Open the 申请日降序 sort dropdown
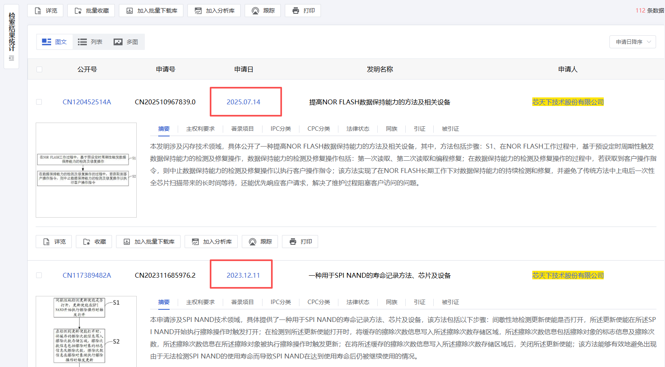The image size is (665, 367). pyautogui.click(x=632, y=41)
